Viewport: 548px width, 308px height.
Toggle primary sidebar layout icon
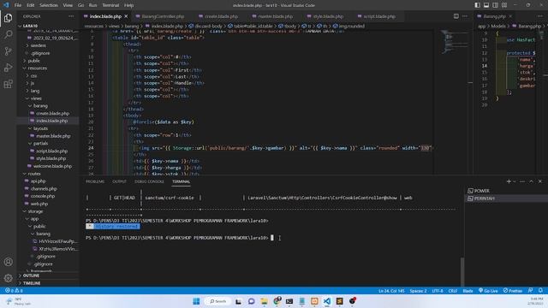[478, 5]
